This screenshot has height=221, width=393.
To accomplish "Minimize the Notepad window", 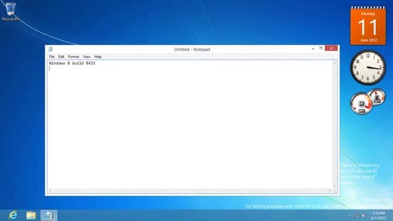I will point(313,48).
